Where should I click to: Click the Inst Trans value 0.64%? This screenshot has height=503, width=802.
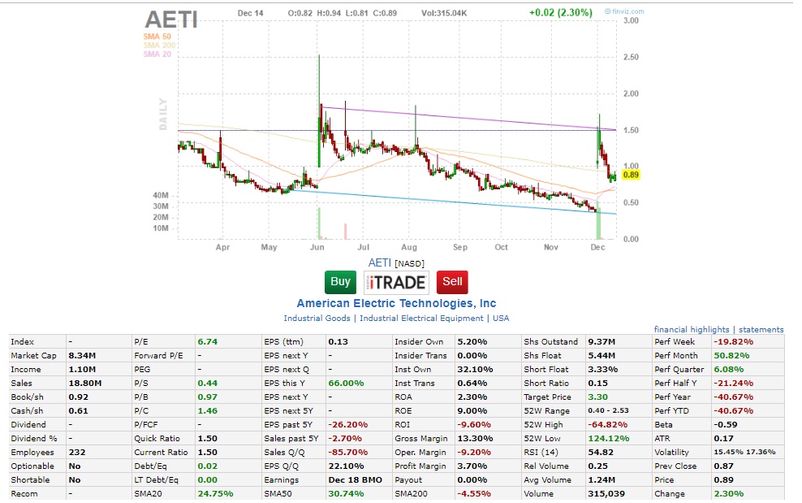(x=472, y=383)
